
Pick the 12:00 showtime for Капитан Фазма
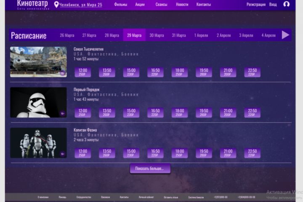click(x=83, y=153)
